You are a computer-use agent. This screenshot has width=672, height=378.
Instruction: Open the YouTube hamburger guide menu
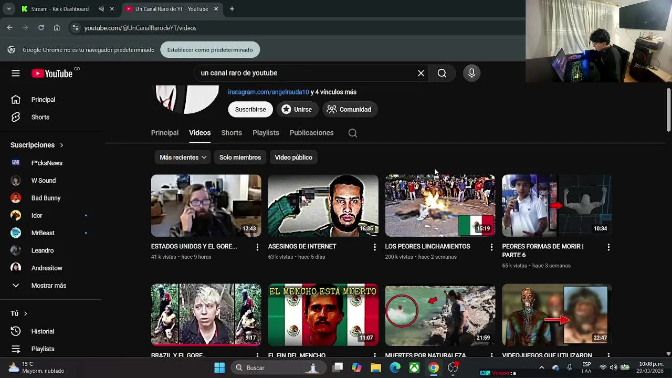pyautogui.click(x=16, y=73)
